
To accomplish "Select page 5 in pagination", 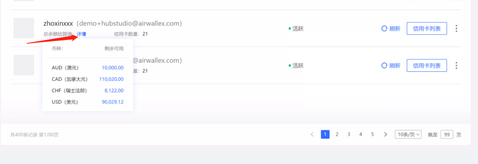I will point(373,134).
